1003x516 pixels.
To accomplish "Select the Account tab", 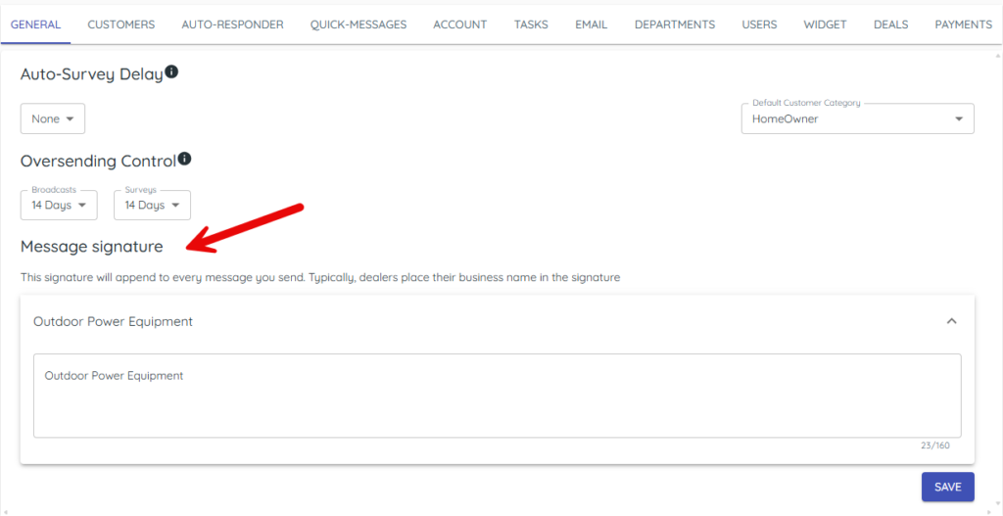I will [459, 24].
